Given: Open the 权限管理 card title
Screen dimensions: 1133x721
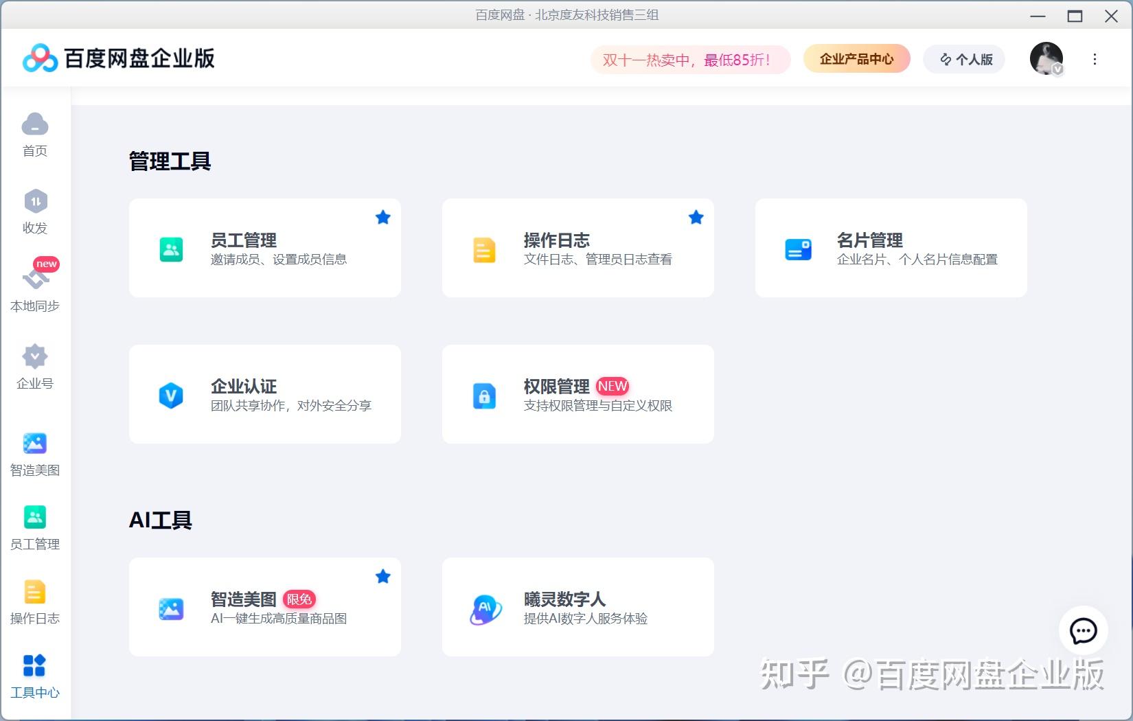Looking at the screenshot, I should point(557,387).
